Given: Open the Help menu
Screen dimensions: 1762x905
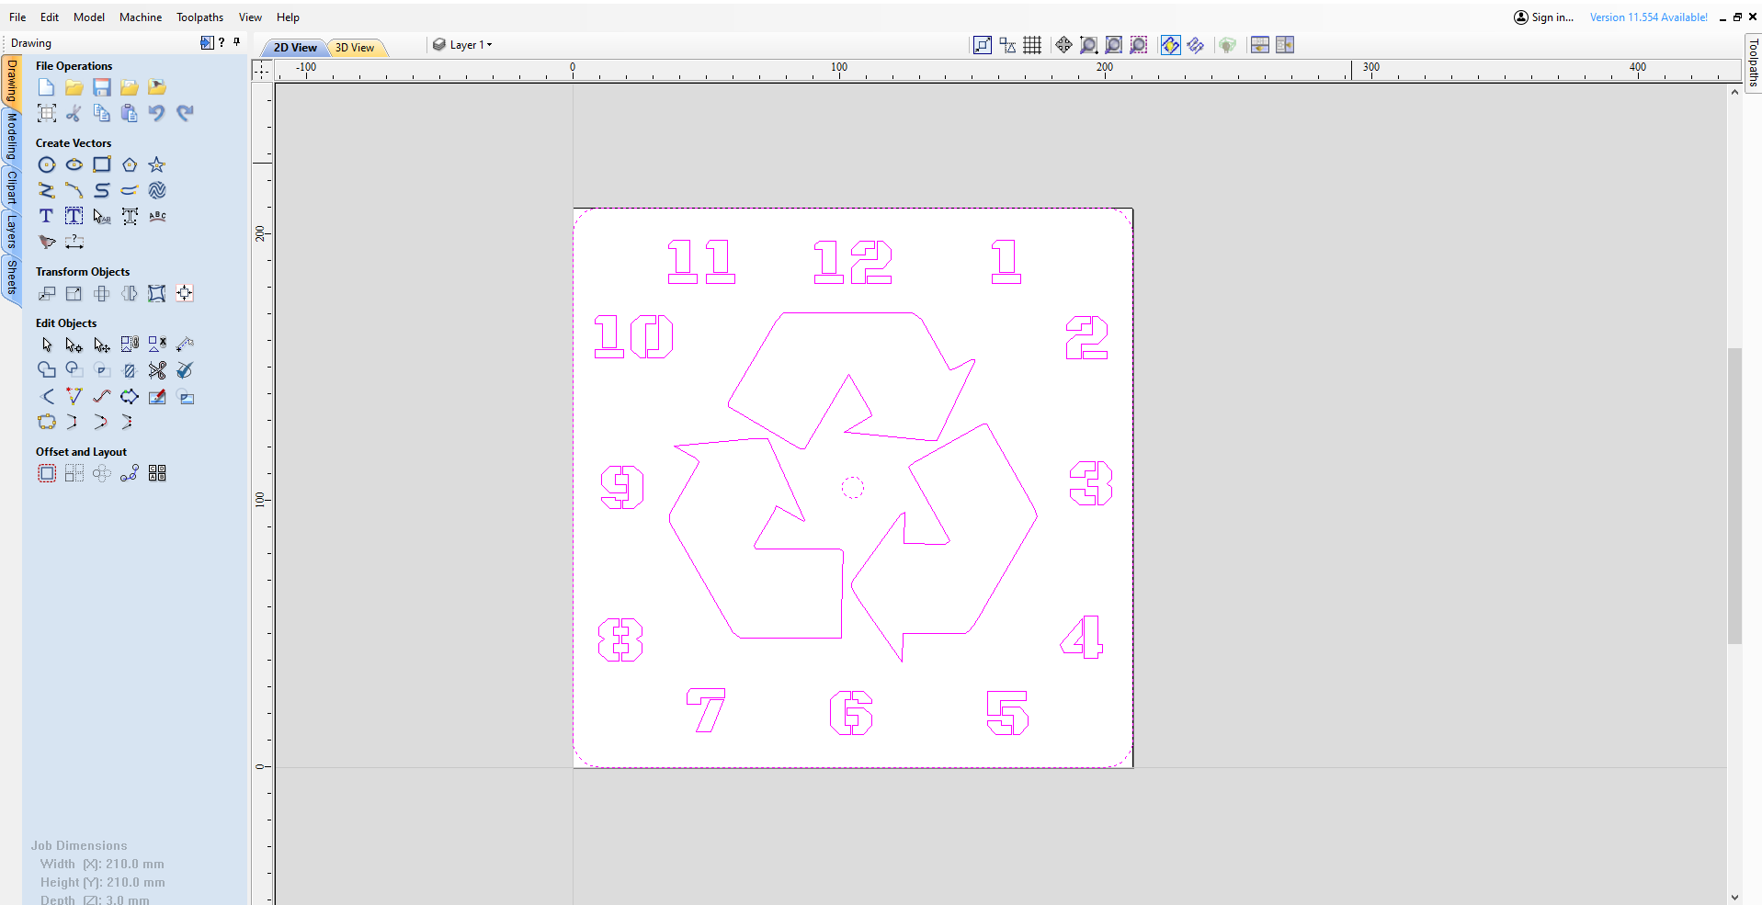Looking at the screenshot, I should click(x=288, y=17).
